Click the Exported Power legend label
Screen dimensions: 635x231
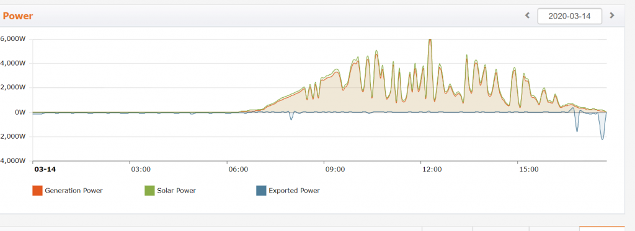295,191
